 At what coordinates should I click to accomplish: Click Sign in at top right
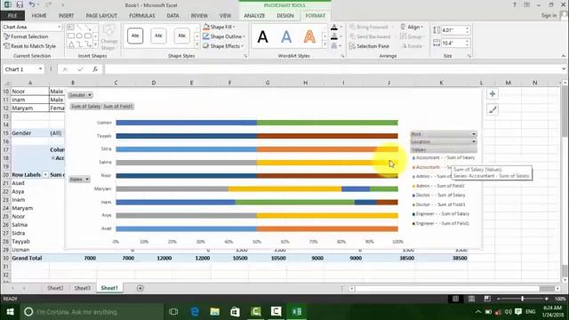[549, 15]
